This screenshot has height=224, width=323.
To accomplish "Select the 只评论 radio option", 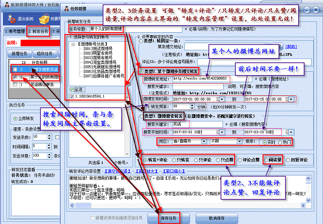I will pos(196,160).
